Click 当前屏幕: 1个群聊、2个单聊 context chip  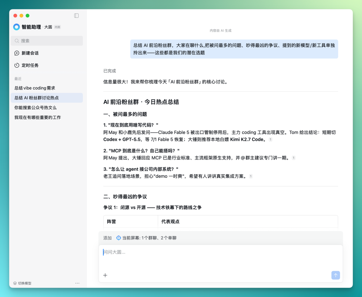pos(146,238)
